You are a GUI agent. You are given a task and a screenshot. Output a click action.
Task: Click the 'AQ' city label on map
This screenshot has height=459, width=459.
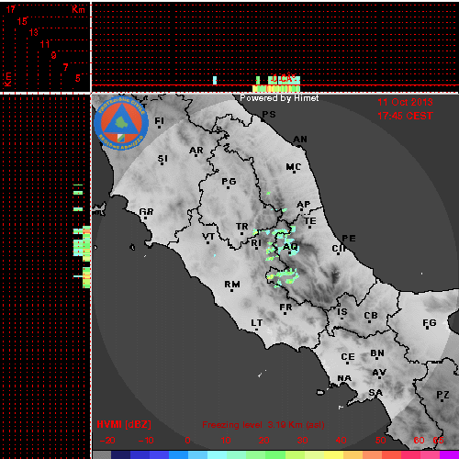[x=290, y=246]
